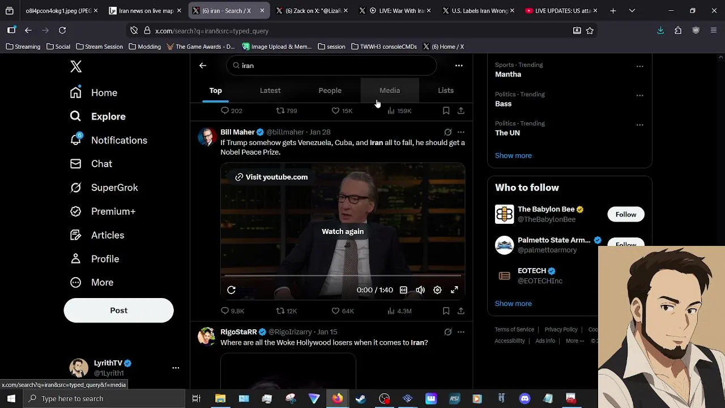Open the More sidebar menu
The image size is (725, 408).
pos(92,282)
